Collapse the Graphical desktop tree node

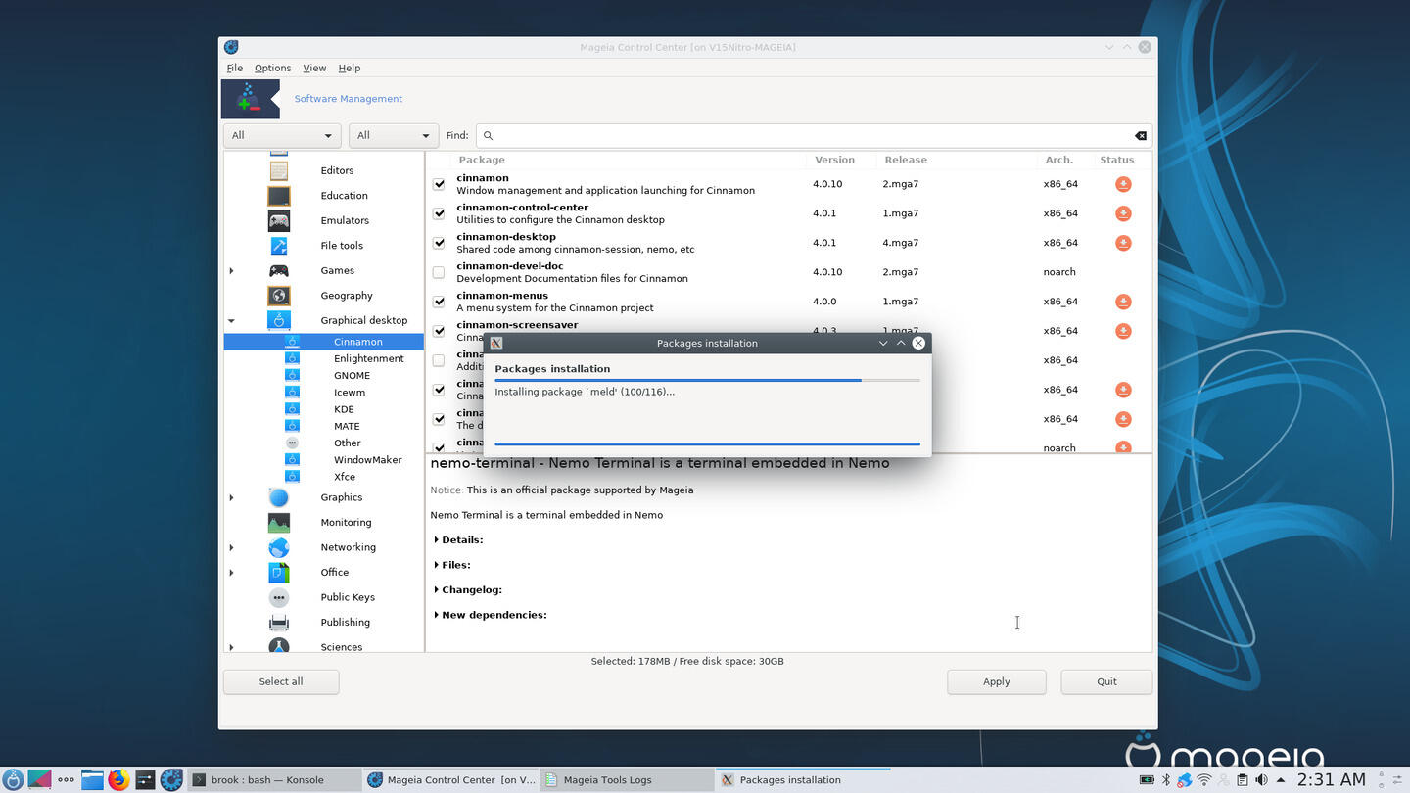[232, 321]
